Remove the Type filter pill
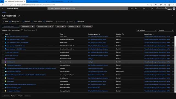This screenshot has height=99, width=176. 65,26
